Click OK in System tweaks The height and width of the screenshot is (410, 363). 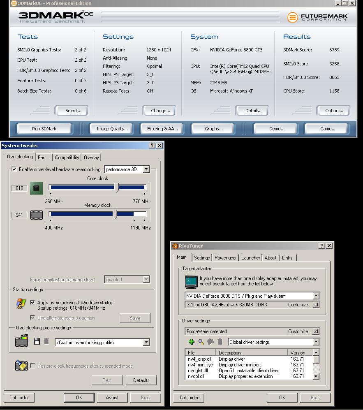pos(79,397)
